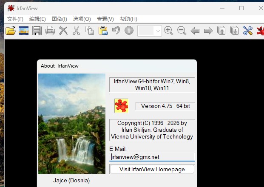This screenshot has width=264, height=187.
Task: Click the Jajce (Bosnia) caption
Action: pos(71,181)
